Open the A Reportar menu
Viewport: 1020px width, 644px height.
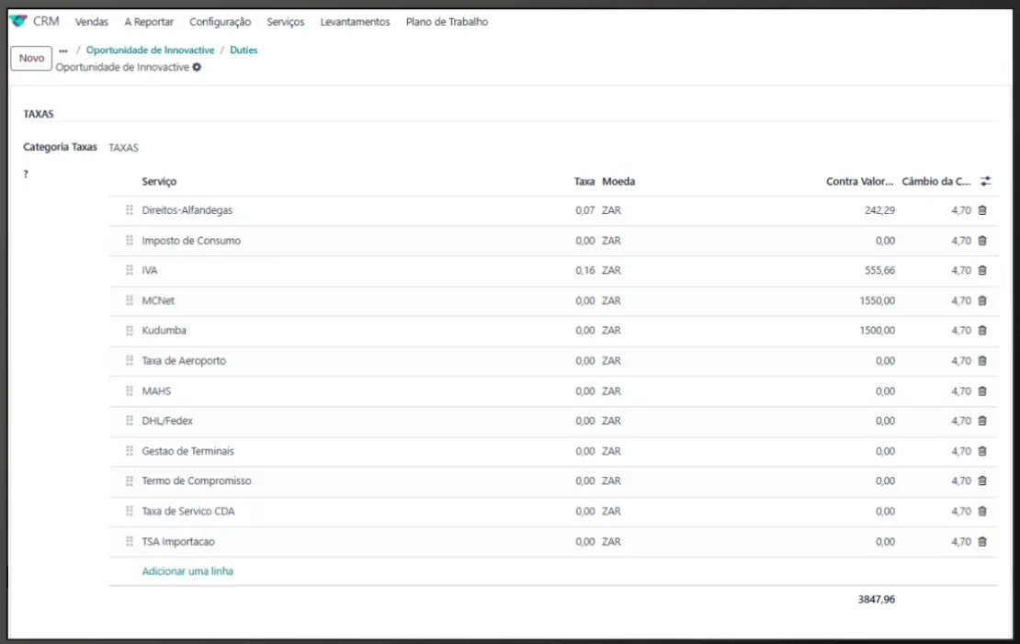[x=149, y=22]
